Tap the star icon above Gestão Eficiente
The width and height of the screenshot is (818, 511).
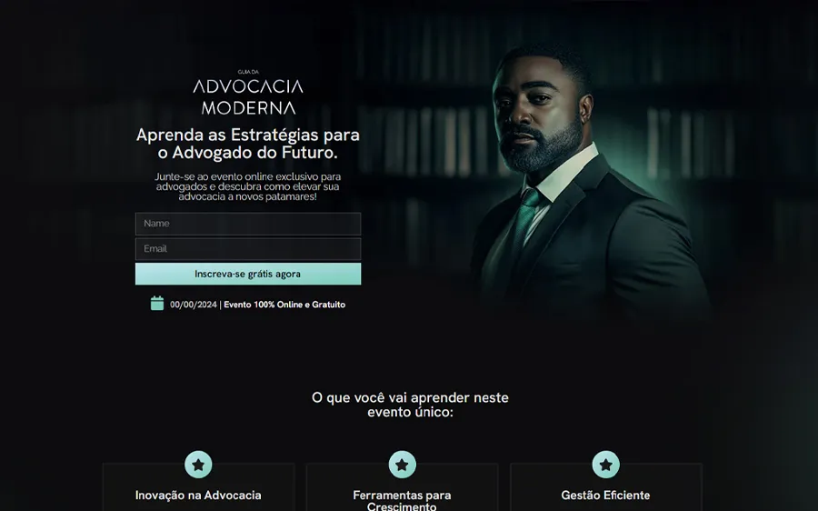pos(605,465)
